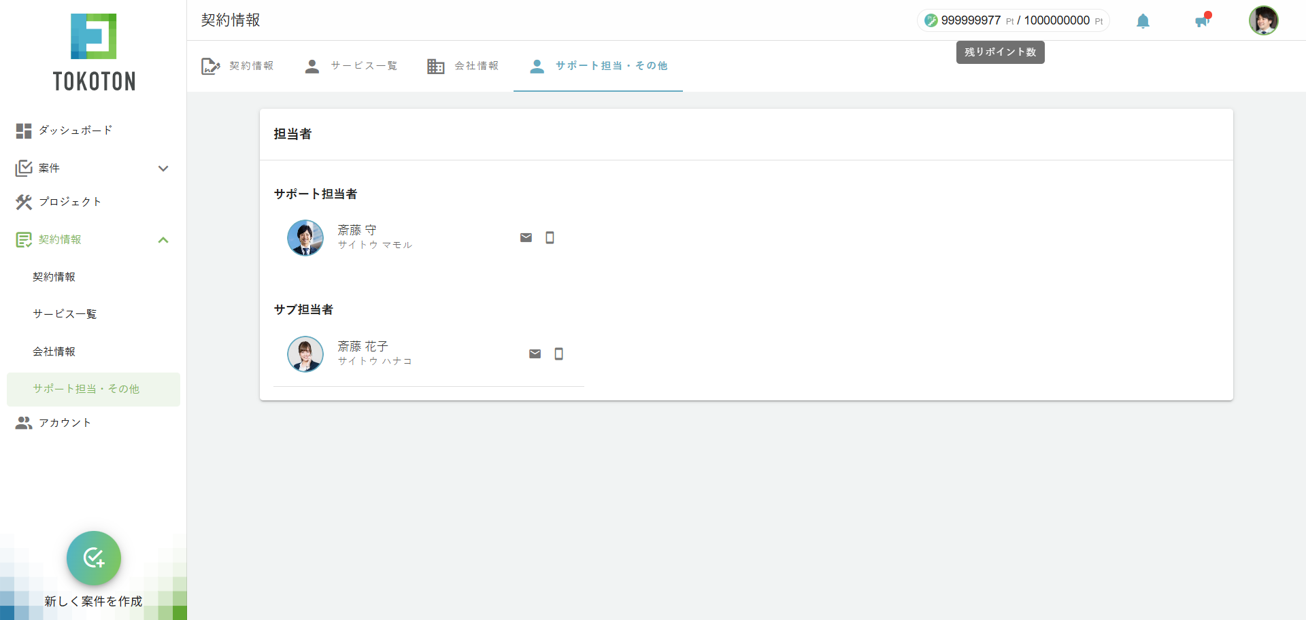Select the ダッシュボード icon in the sidebar
This screenshot has width=1306, height=620.
click(24, 131)
